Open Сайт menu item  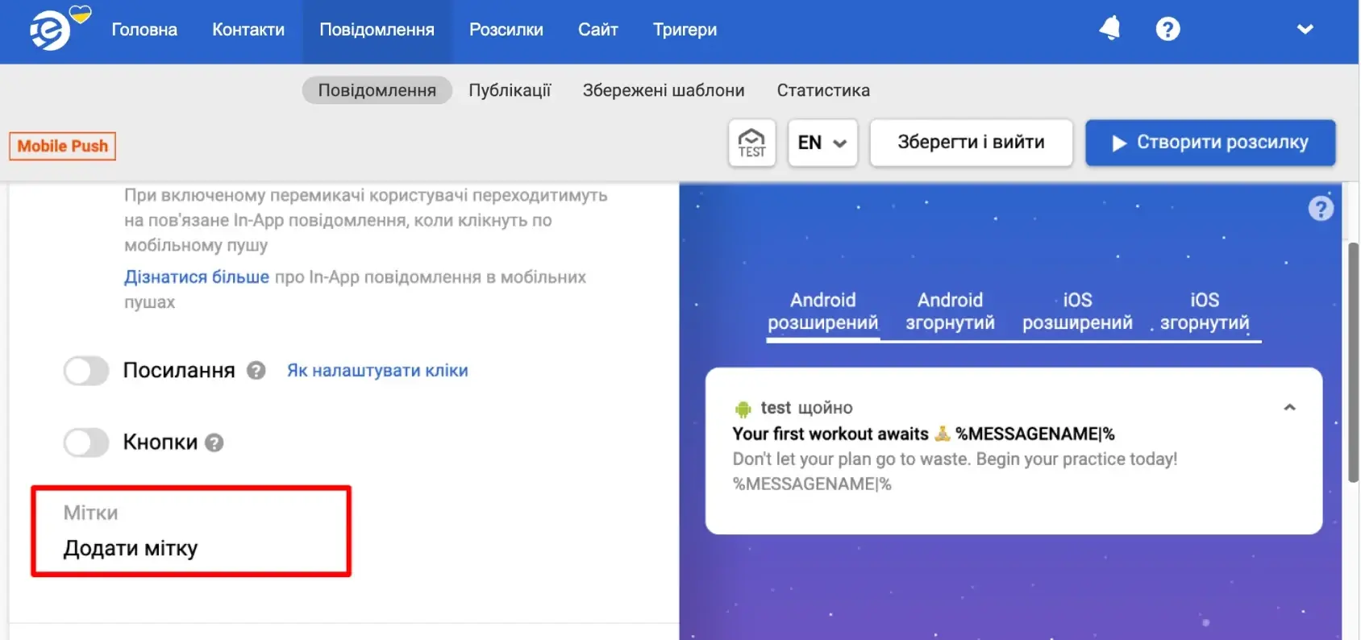point(598,30)
